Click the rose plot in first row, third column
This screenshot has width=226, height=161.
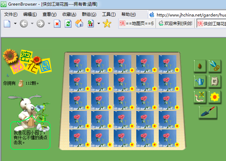click(123, 64)
